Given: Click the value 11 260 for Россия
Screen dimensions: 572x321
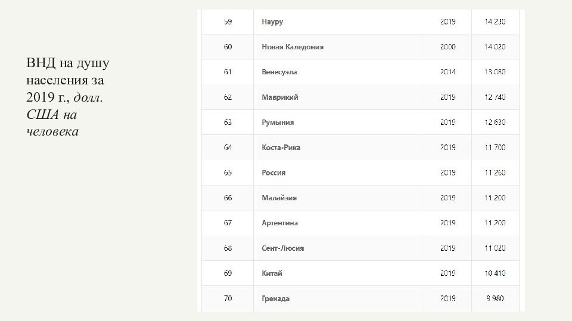Looking at the screenshot, I should click(495, 172).
